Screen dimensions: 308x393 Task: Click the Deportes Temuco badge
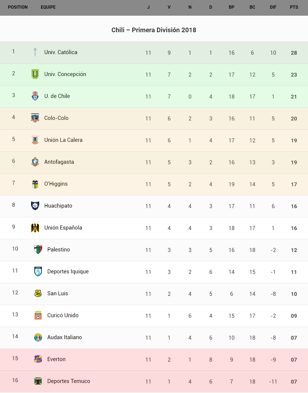pyautogui.click(x=38, y=381)
